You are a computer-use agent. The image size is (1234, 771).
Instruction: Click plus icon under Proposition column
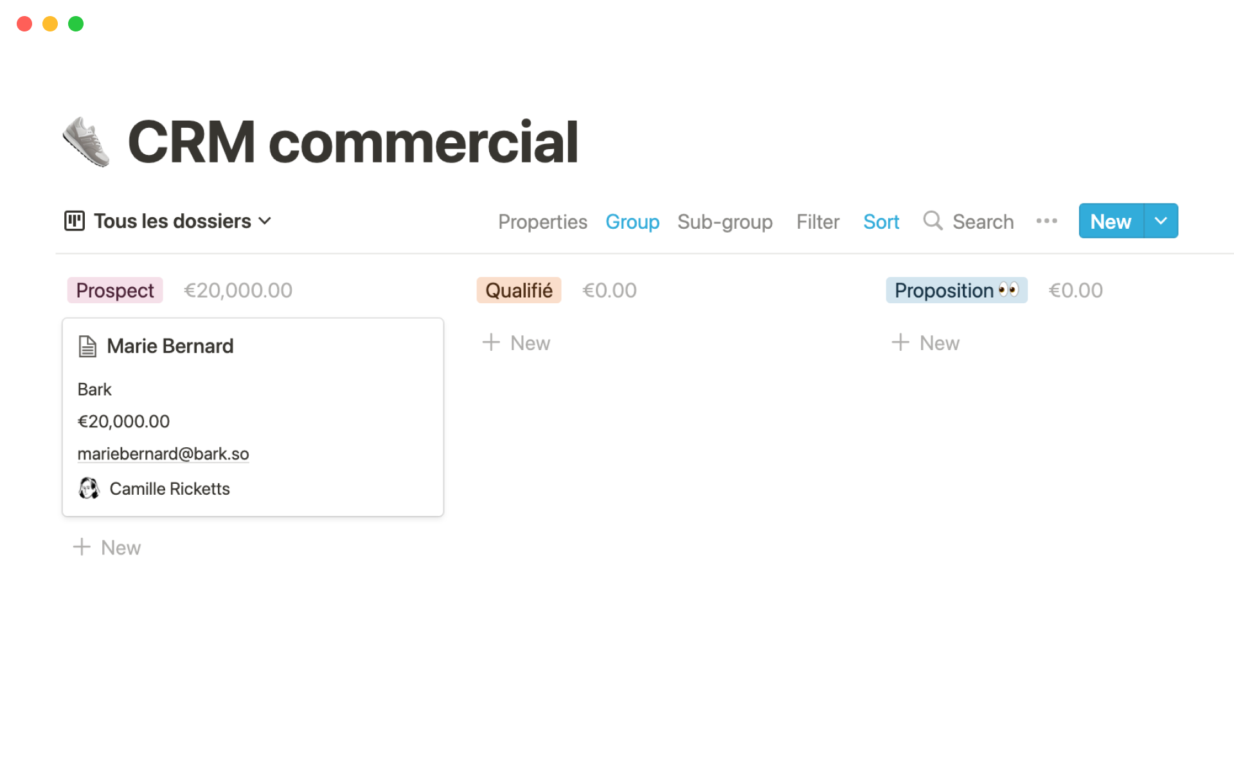(x=900, y=342)
